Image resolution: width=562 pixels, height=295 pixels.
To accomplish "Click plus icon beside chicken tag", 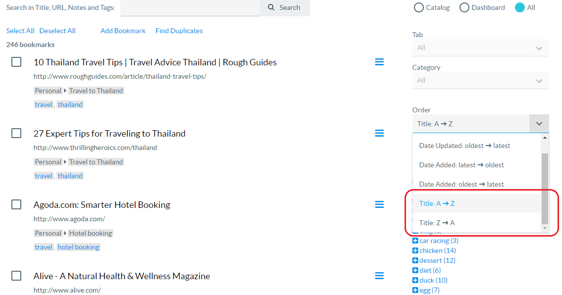I will [415, 250].
